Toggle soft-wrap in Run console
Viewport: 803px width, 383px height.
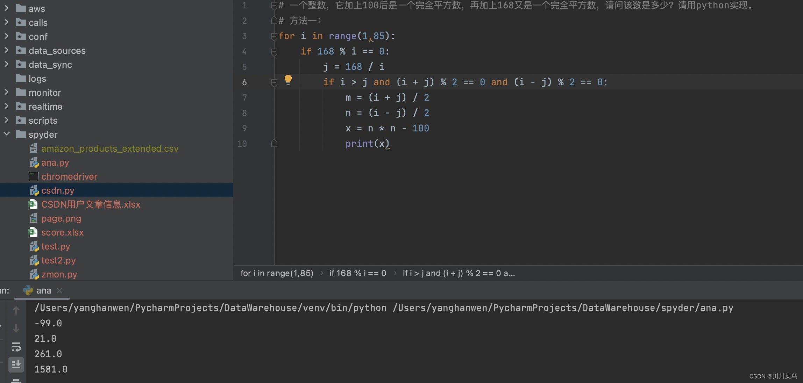(16, 347)
